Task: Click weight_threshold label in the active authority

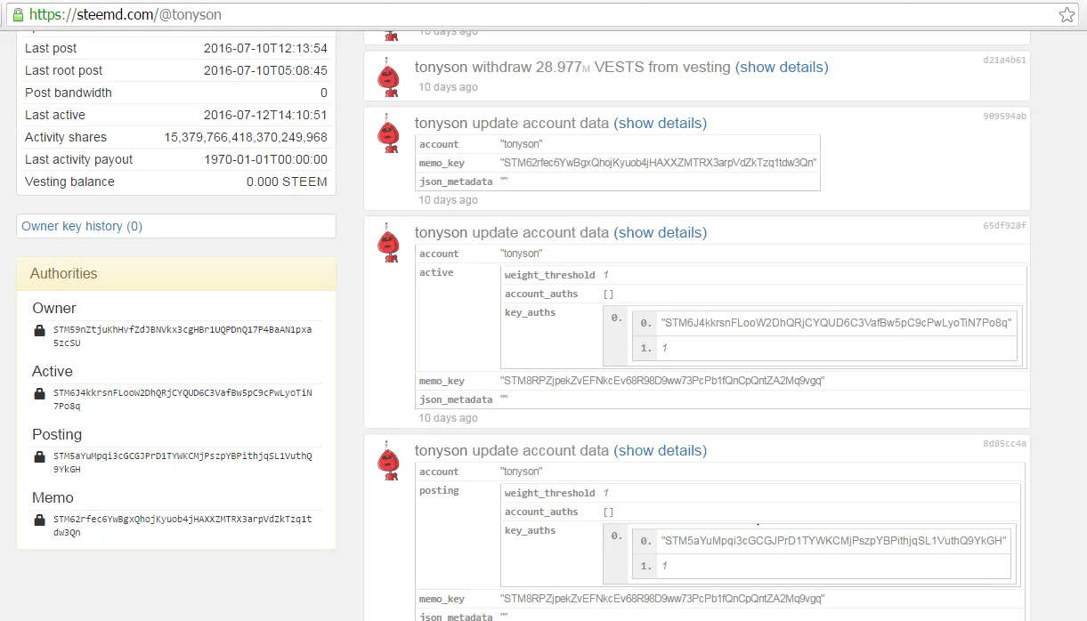Action: click(549, 275)
